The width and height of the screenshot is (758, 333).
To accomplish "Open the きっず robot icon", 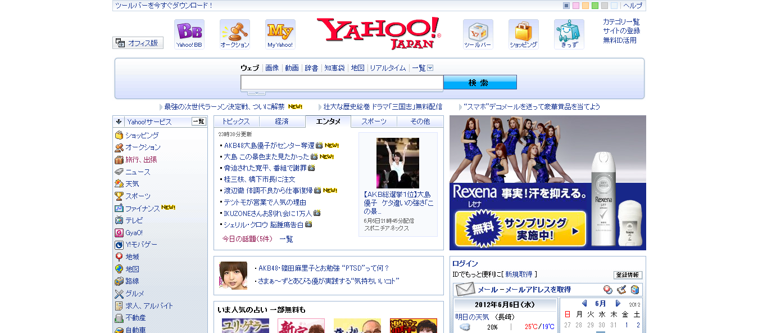I will pos(569,34).
